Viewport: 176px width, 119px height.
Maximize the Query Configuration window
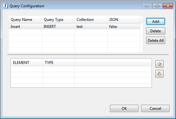[x=157, y=6]
